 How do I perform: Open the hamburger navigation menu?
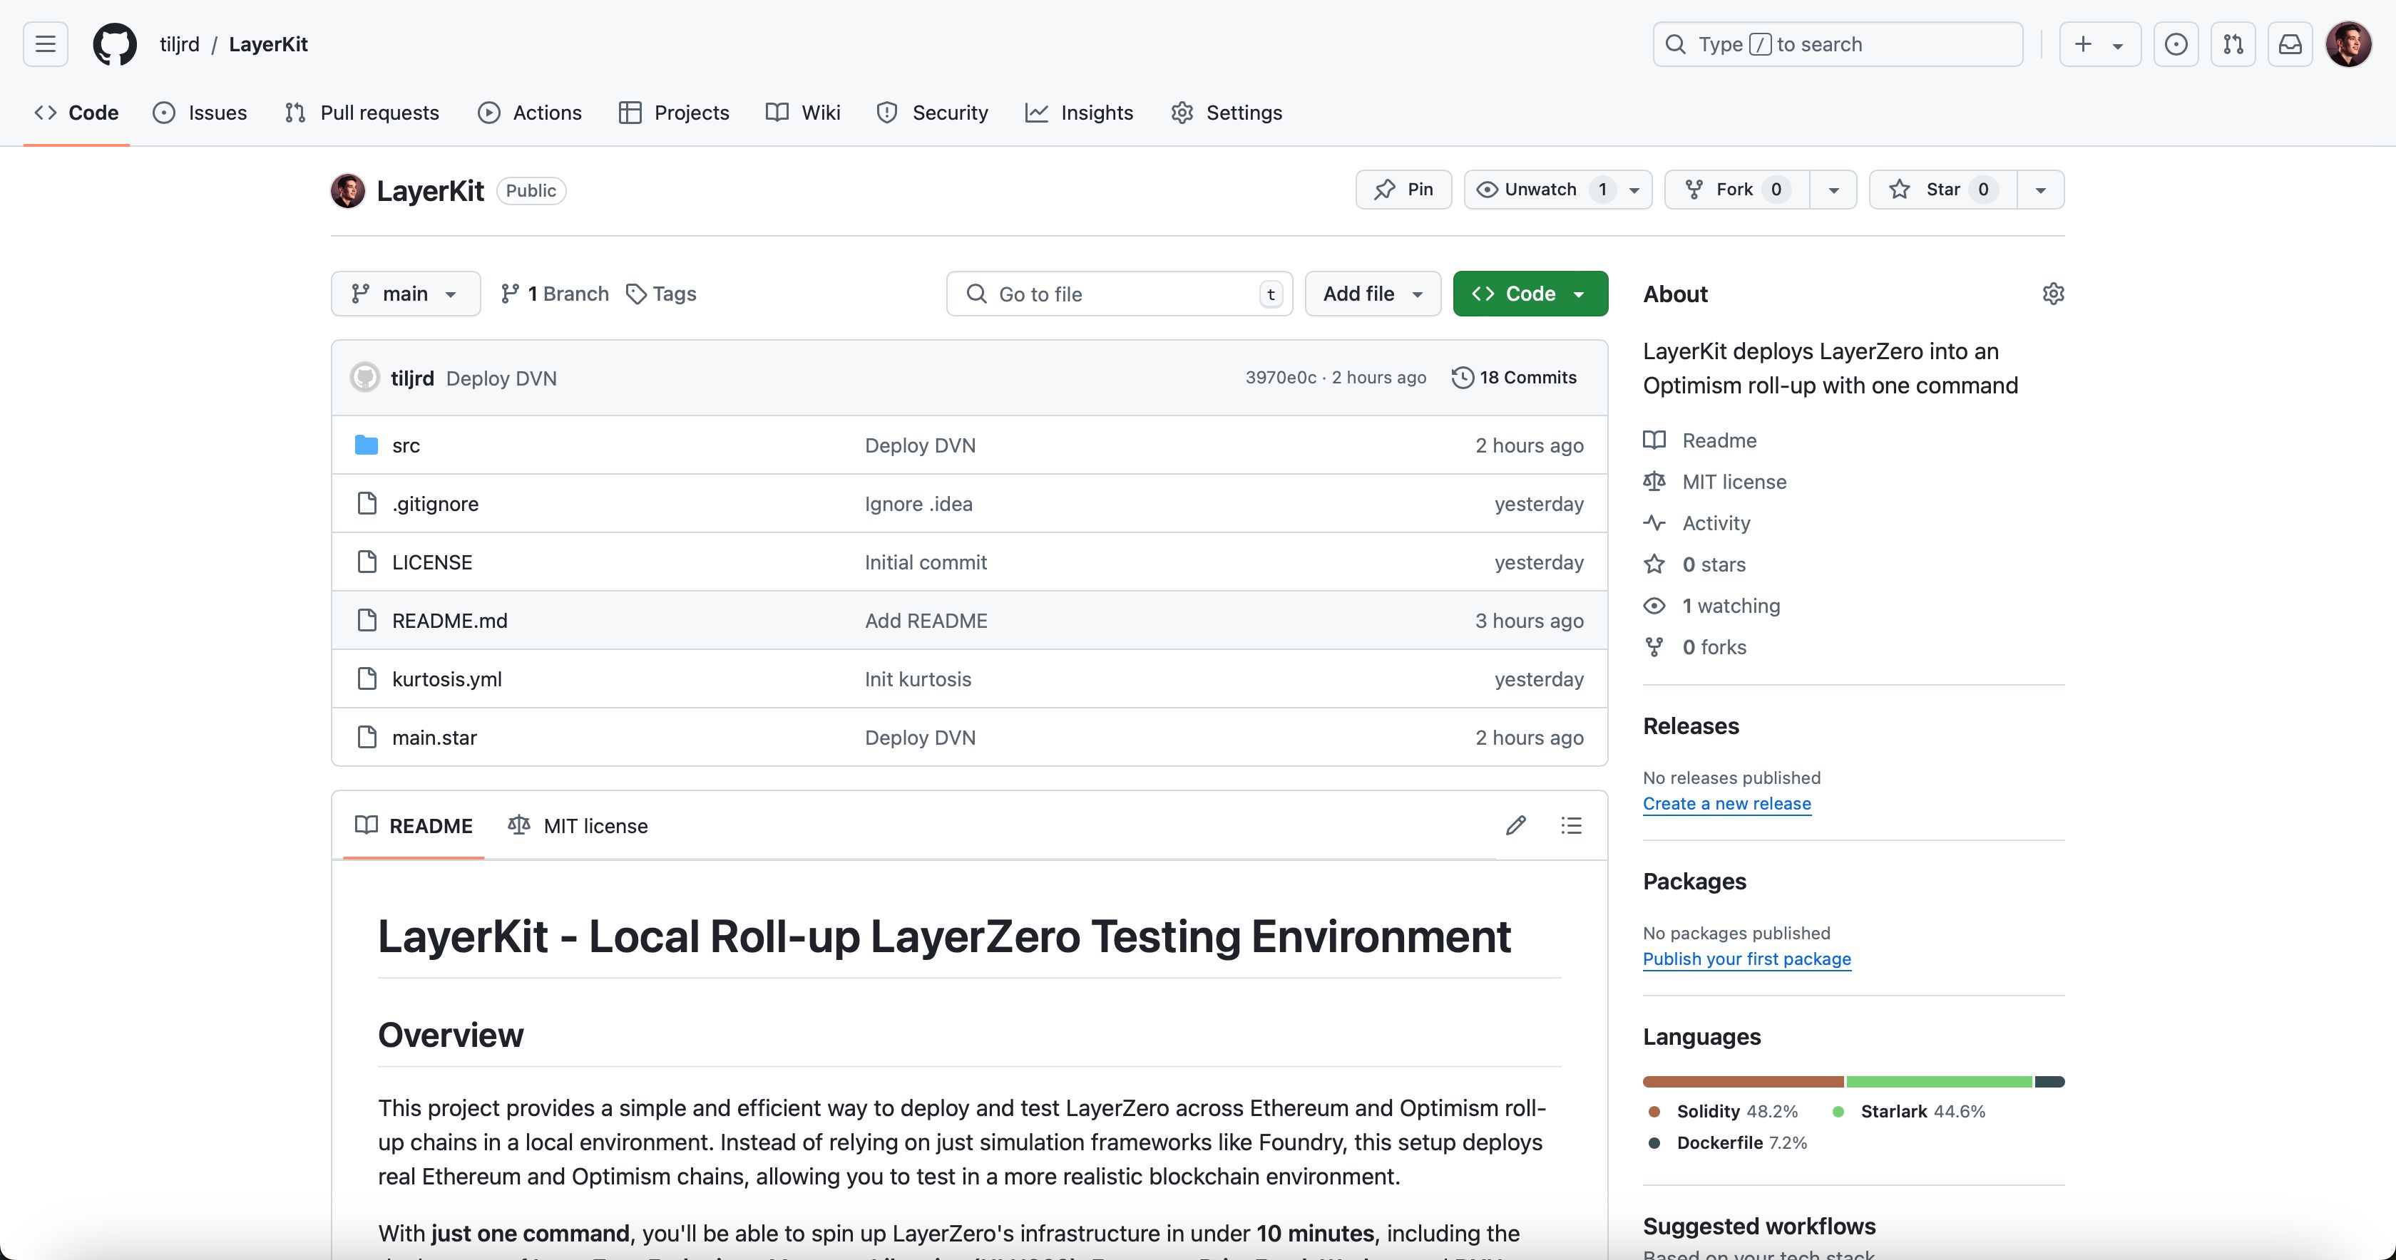pyautogui.click(x=45, y=43)
